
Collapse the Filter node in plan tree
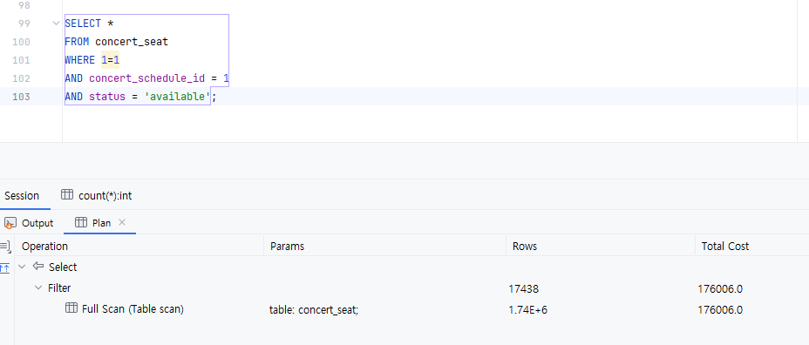[x=37, y=287]
